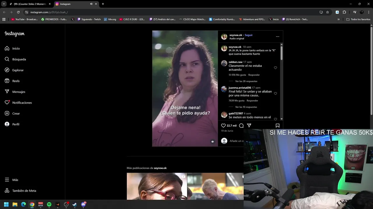The height and width of the screenshot is (209, 373).
Task: Open zekken.raw's profile
Action: click(x=235, y=62)
